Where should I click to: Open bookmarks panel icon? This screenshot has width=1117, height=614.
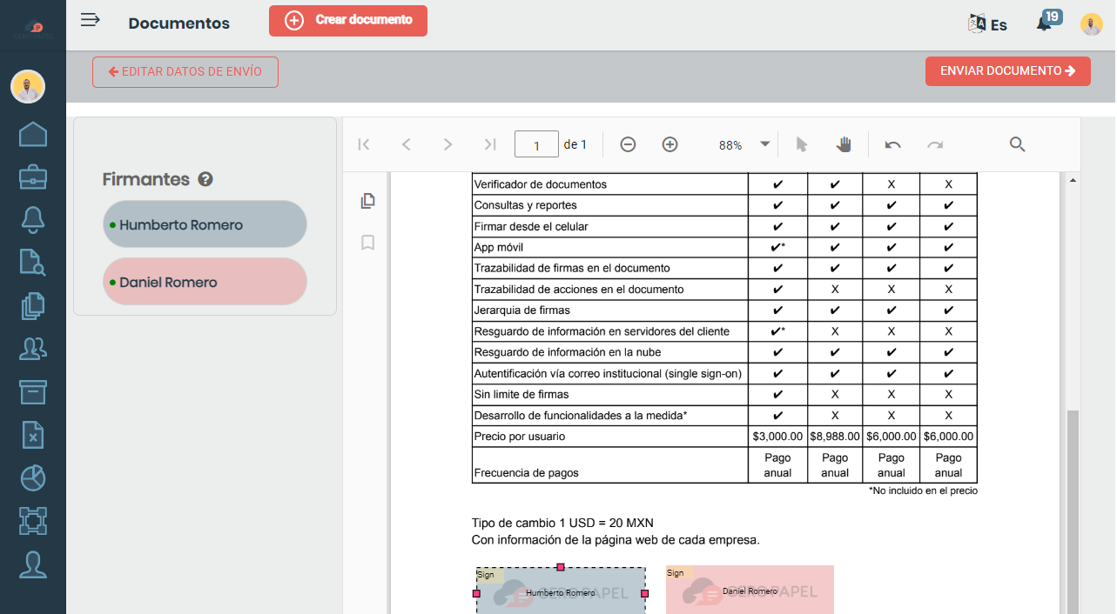point(367,243)
